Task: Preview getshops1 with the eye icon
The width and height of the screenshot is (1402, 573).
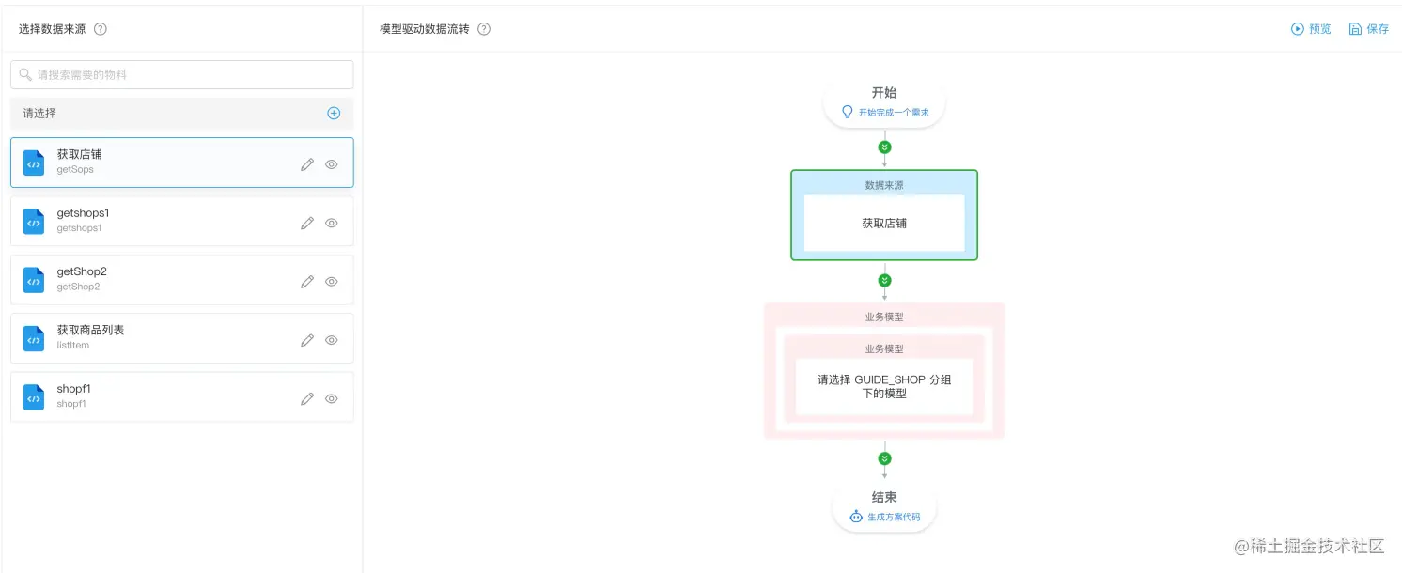Action: click(332, 223)
